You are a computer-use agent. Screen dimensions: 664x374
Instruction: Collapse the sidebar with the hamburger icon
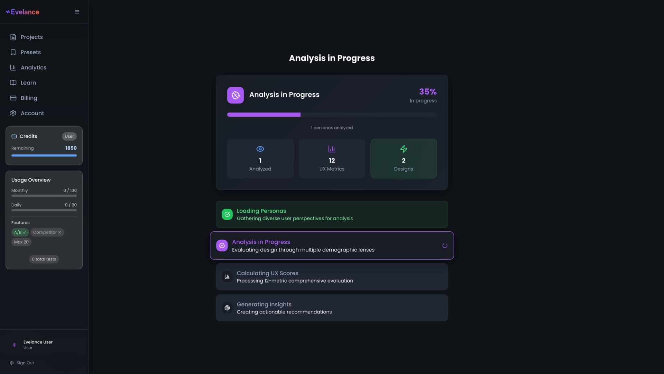pos(77,12)
